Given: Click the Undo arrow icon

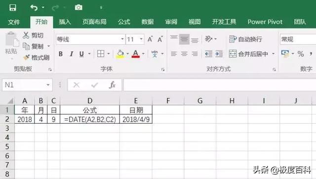Looking at the screenshot, I should 34,8.
